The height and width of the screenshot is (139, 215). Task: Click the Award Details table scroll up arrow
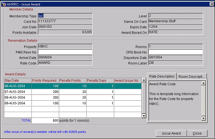pos(144,80)
